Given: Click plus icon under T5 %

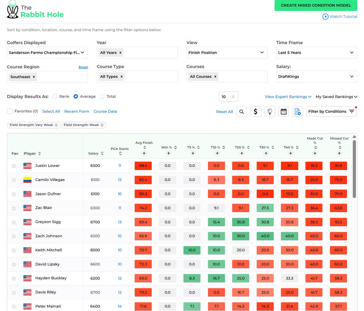Looking at the screenshot, I should click(193, 153).
